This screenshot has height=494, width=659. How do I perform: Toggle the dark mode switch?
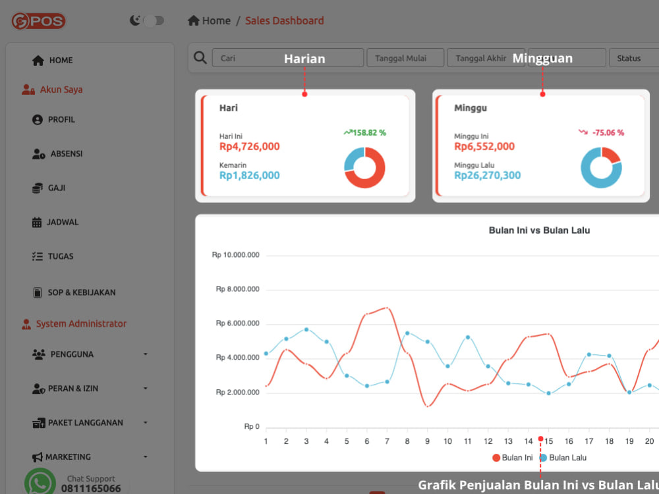point(154,20)
